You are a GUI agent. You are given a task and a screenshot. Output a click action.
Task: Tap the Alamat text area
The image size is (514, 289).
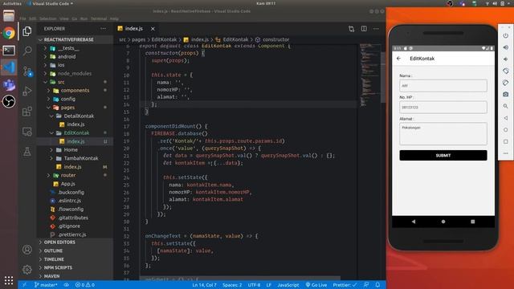pyautogui.click(x=443, y=134)
